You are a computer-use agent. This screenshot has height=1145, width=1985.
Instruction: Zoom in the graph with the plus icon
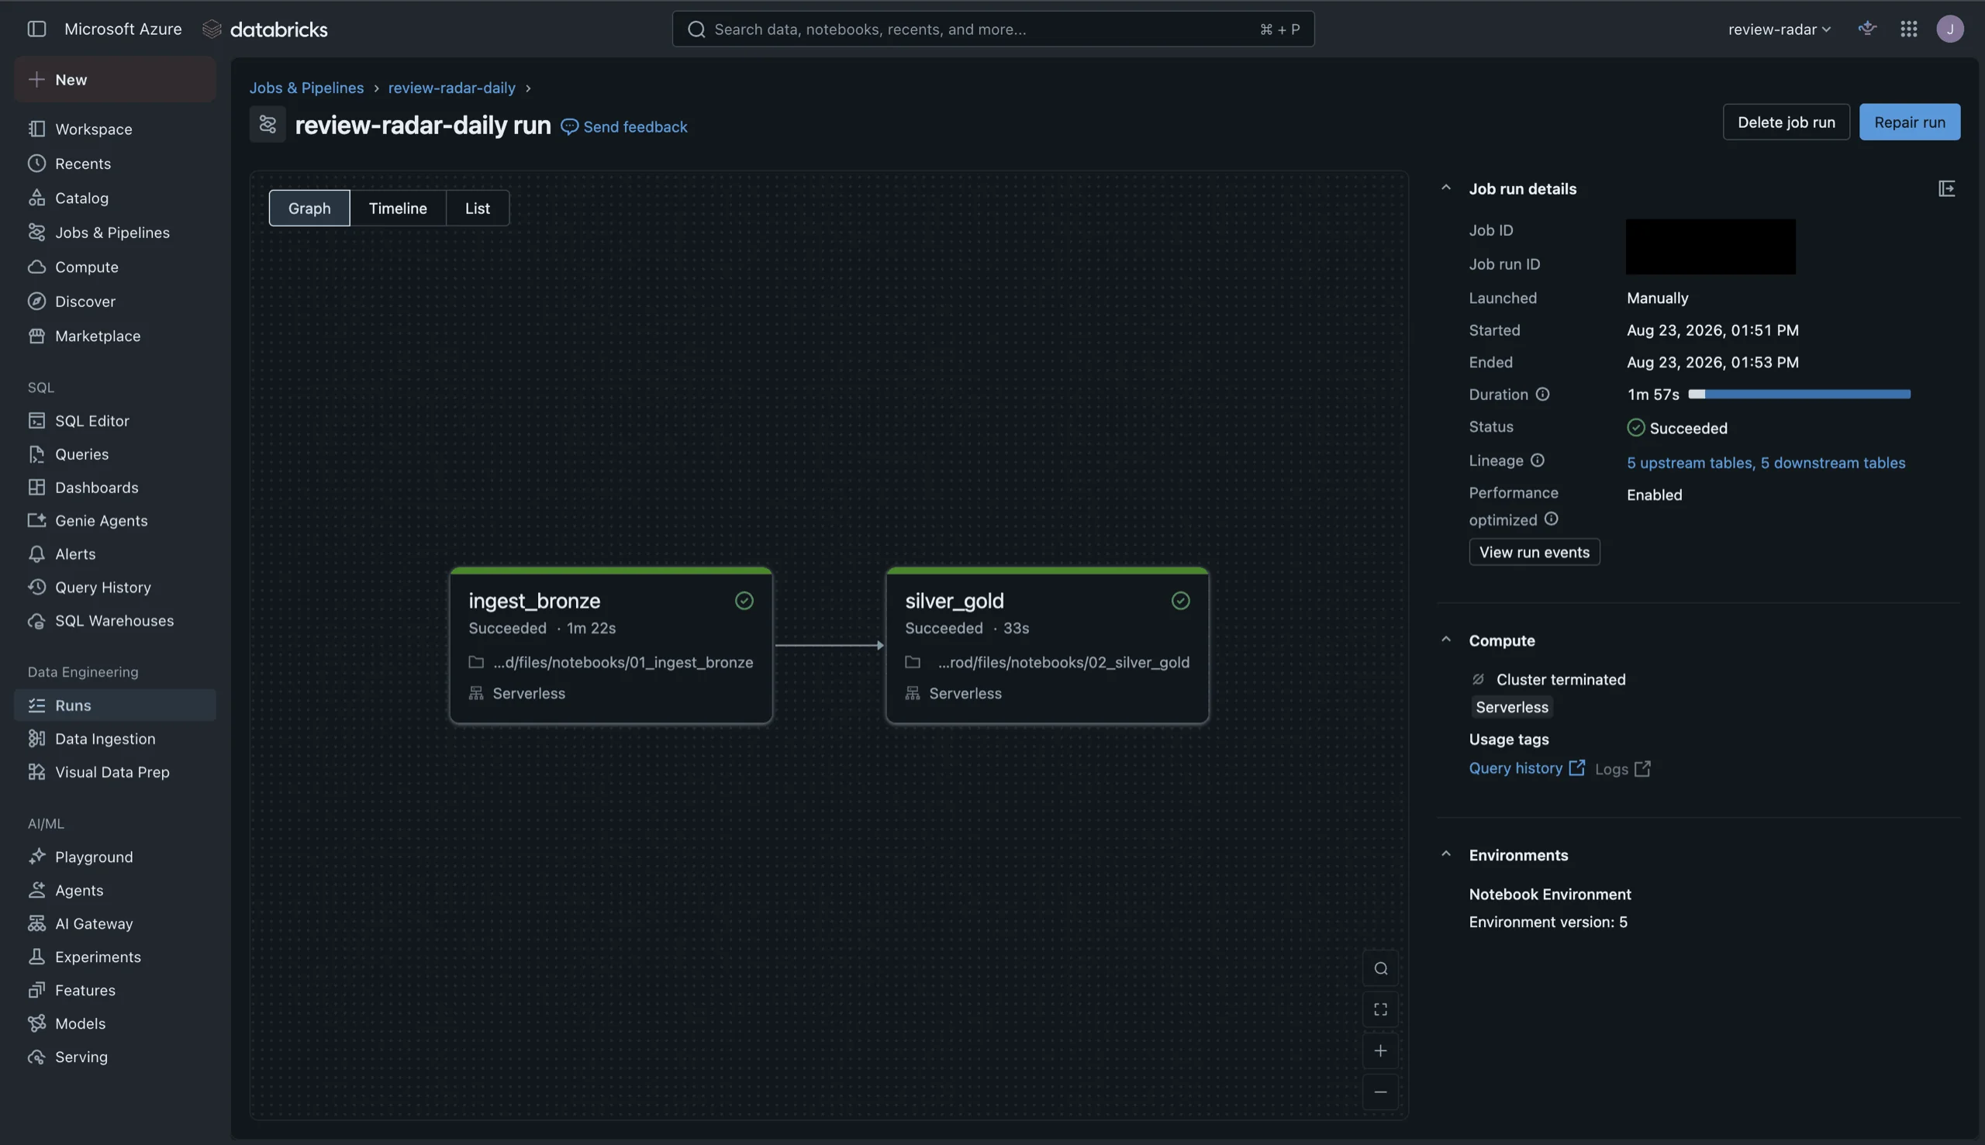1380,1050
